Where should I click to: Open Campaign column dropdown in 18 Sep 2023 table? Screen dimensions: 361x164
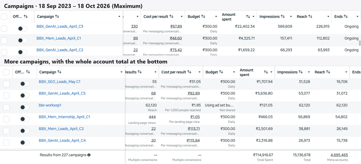(119, 17)
